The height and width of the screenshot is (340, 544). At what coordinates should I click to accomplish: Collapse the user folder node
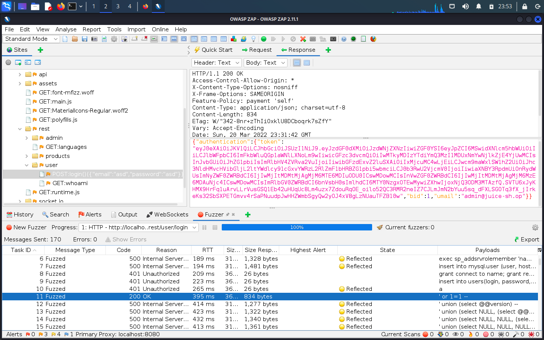[26, 165]
